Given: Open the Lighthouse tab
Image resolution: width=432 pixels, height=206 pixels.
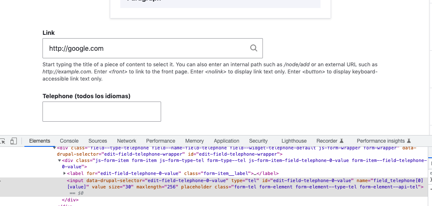Looking at the screenshot, I should 294,141.
